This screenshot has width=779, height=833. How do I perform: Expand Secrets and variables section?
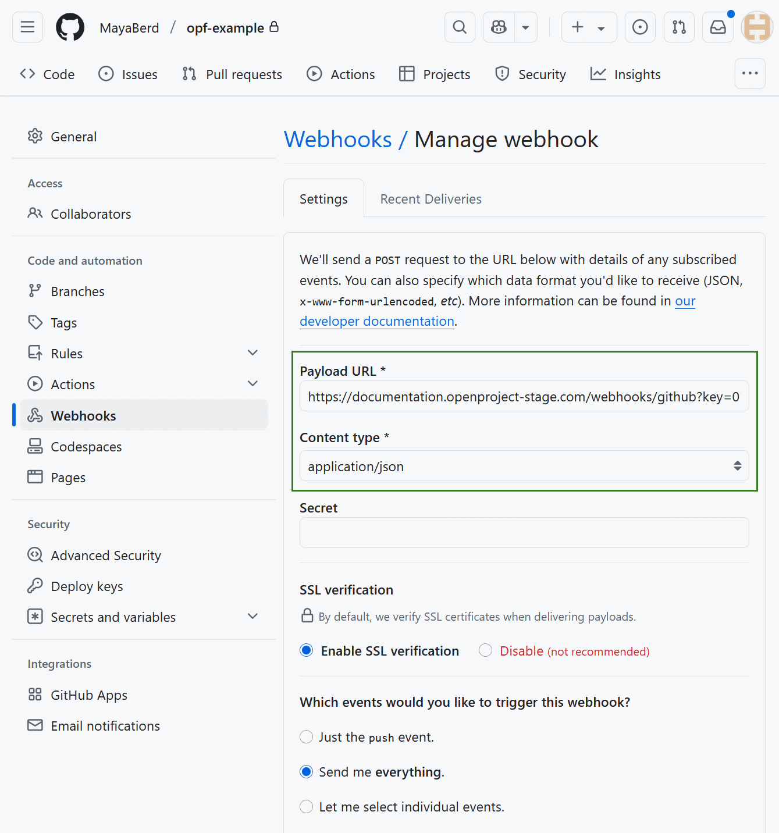[252, 616]
